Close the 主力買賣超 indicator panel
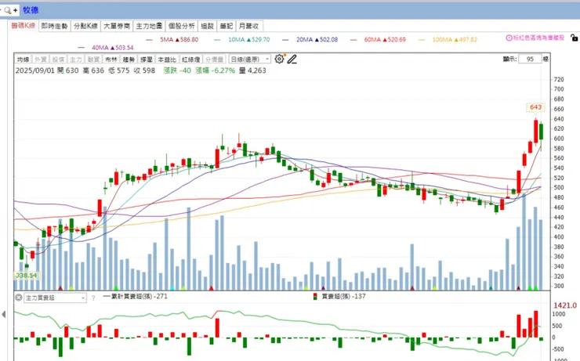 pos(19,298)
